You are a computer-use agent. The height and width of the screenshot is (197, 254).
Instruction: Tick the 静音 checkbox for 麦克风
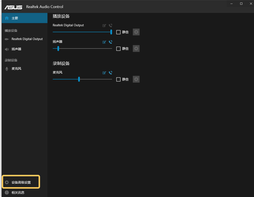point(118,79)
